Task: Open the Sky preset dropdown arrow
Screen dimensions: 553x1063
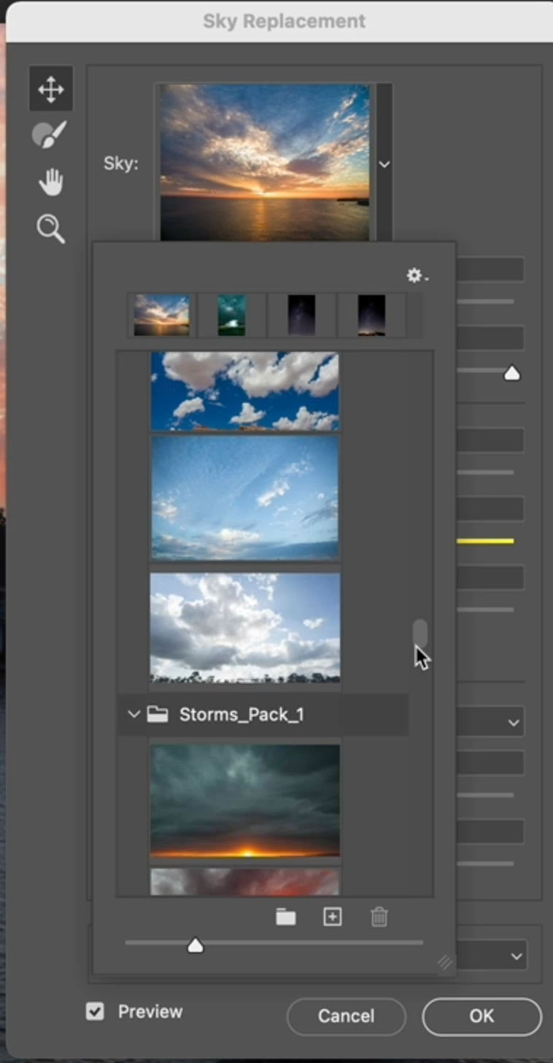Action: coord(384,164)
